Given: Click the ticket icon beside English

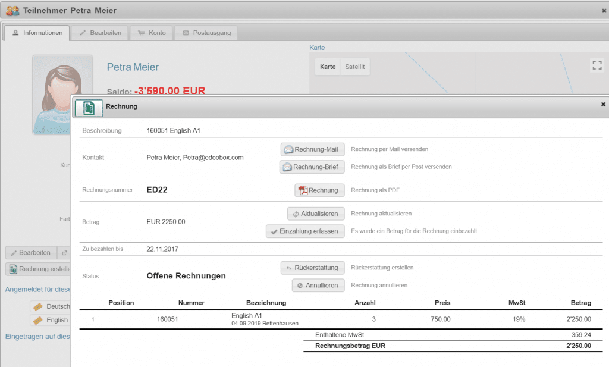Looking at the screenshot, I should tap(38, 321).
